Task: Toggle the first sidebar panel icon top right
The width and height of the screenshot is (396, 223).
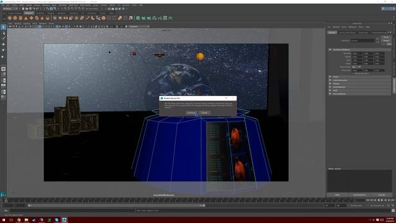Action: [x=384, y=9]
